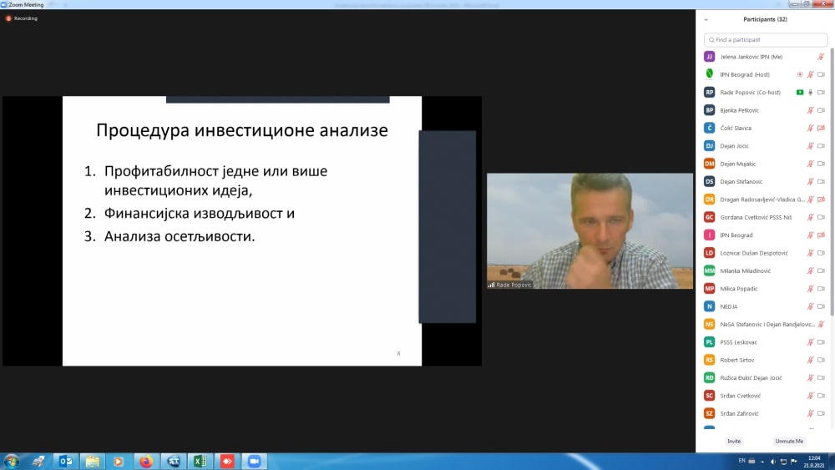Click the Participants (32) panel title

[x=765, y=19]
